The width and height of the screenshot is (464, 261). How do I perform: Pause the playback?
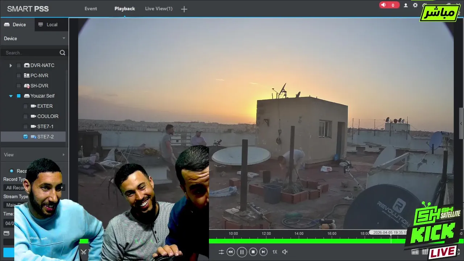(242, 252)
